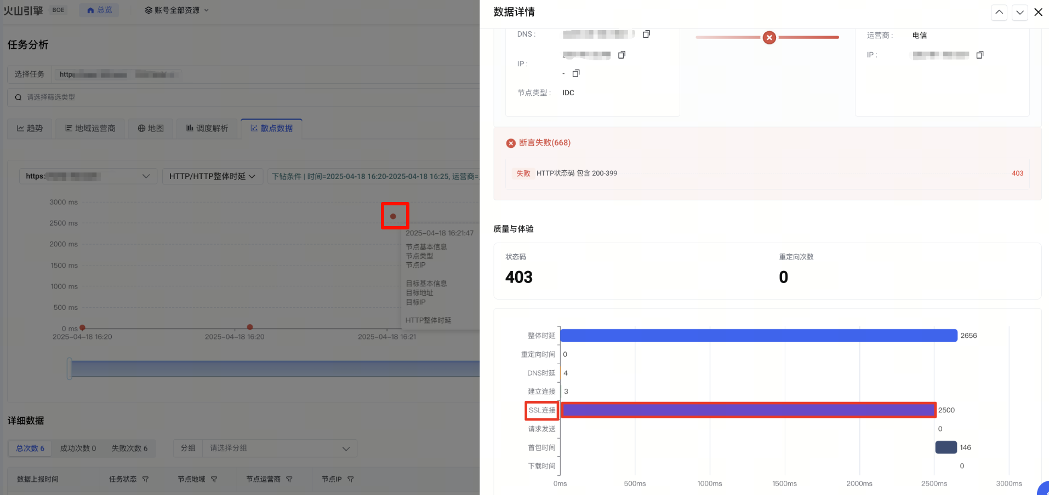1049x495 pixels.
Task: Select the 散点数据 tab
Action: tap(272, 128)
